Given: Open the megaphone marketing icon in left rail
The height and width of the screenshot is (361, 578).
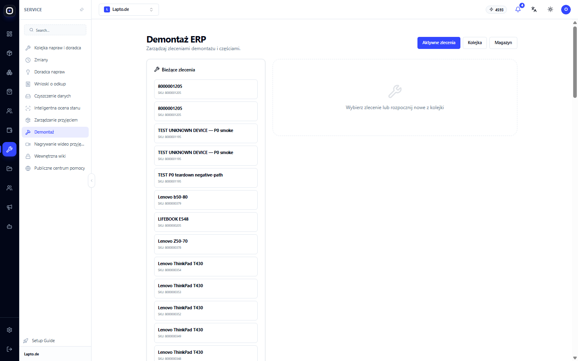Looking at the screenshot, I should click(x=10, y=207).
